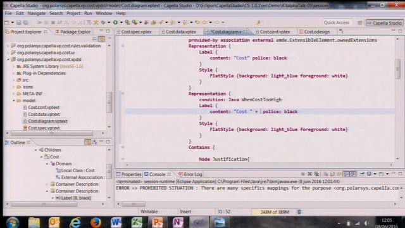The image size is (405, 228).
Task: Open Cost.data.vptext in Project Explorer
Action: 44,114
